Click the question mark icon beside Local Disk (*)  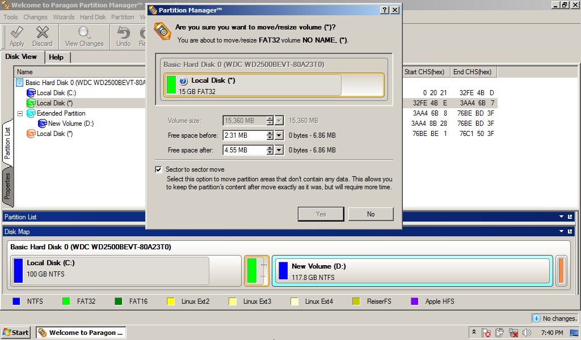[x=183, y=81]
